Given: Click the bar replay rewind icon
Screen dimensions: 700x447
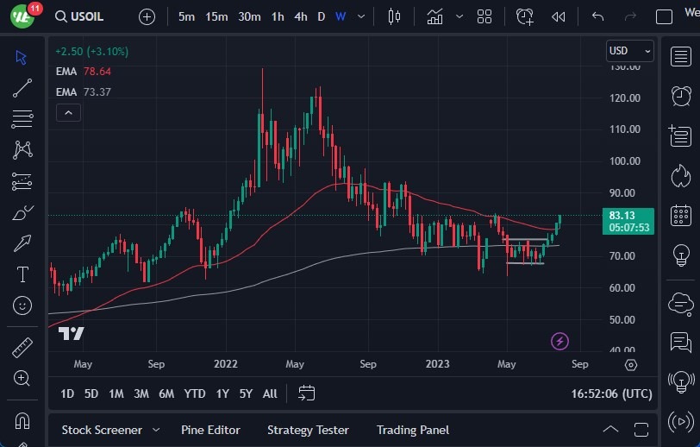Looking at the screenshot, I should [x=559, y=16].
